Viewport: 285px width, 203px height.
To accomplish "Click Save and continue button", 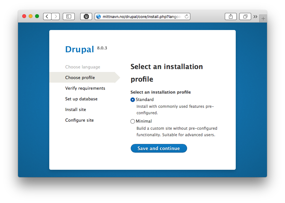I will tap(159, 148).
